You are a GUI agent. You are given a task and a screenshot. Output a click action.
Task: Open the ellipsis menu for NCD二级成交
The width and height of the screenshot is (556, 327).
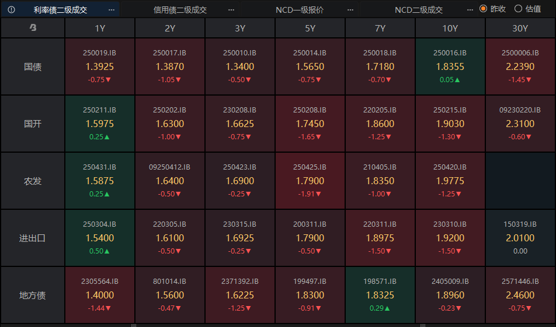coord(470,10)
